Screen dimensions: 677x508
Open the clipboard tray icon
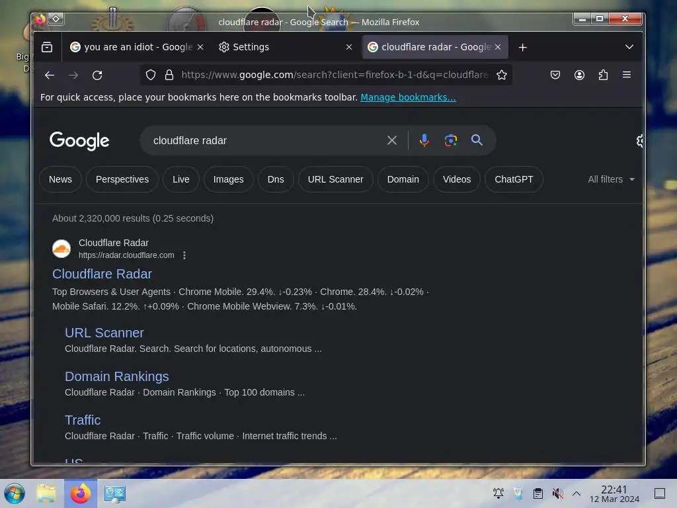[538, 493]
